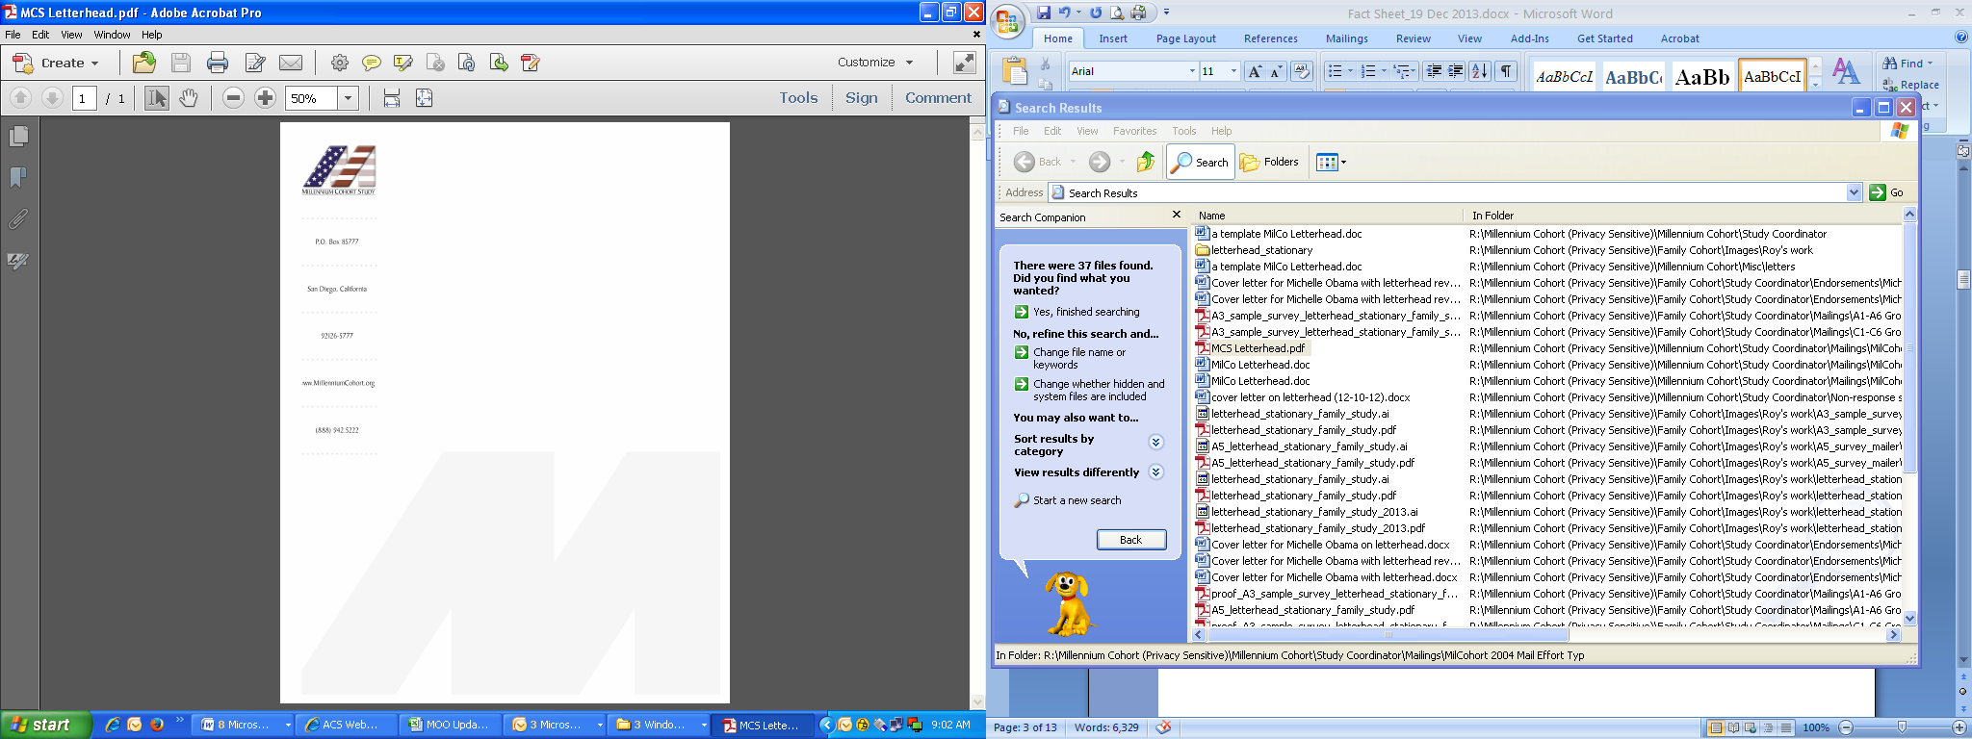Toggle the Folders pane in Search Results
The image size is (1972, 739).
coord(1269,162)
